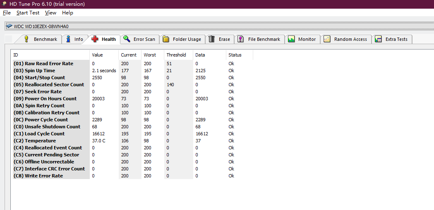Click the File Benchmark icon
This screenshot has height=210, width=434.
241,39
